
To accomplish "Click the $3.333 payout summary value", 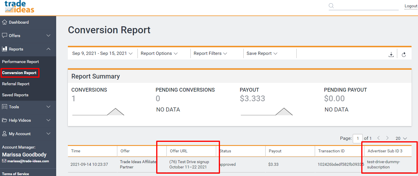I will click(x=252, y=99).
